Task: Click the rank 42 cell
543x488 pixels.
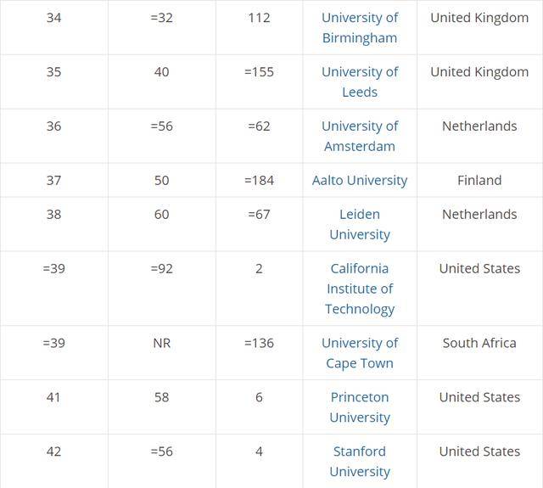Action: tap(54, 461)
